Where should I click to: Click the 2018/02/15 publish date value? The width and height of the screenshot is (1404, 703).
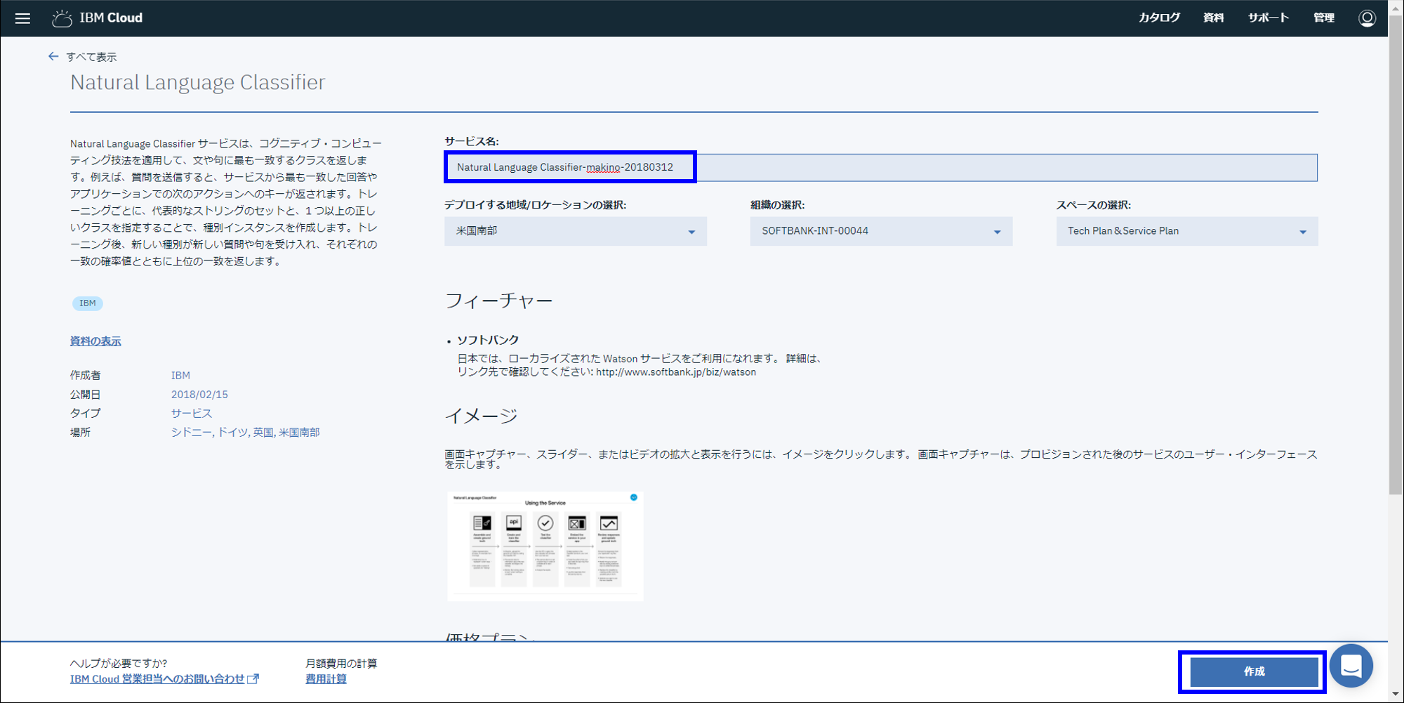pyautogui.click(x=199, y=394)
